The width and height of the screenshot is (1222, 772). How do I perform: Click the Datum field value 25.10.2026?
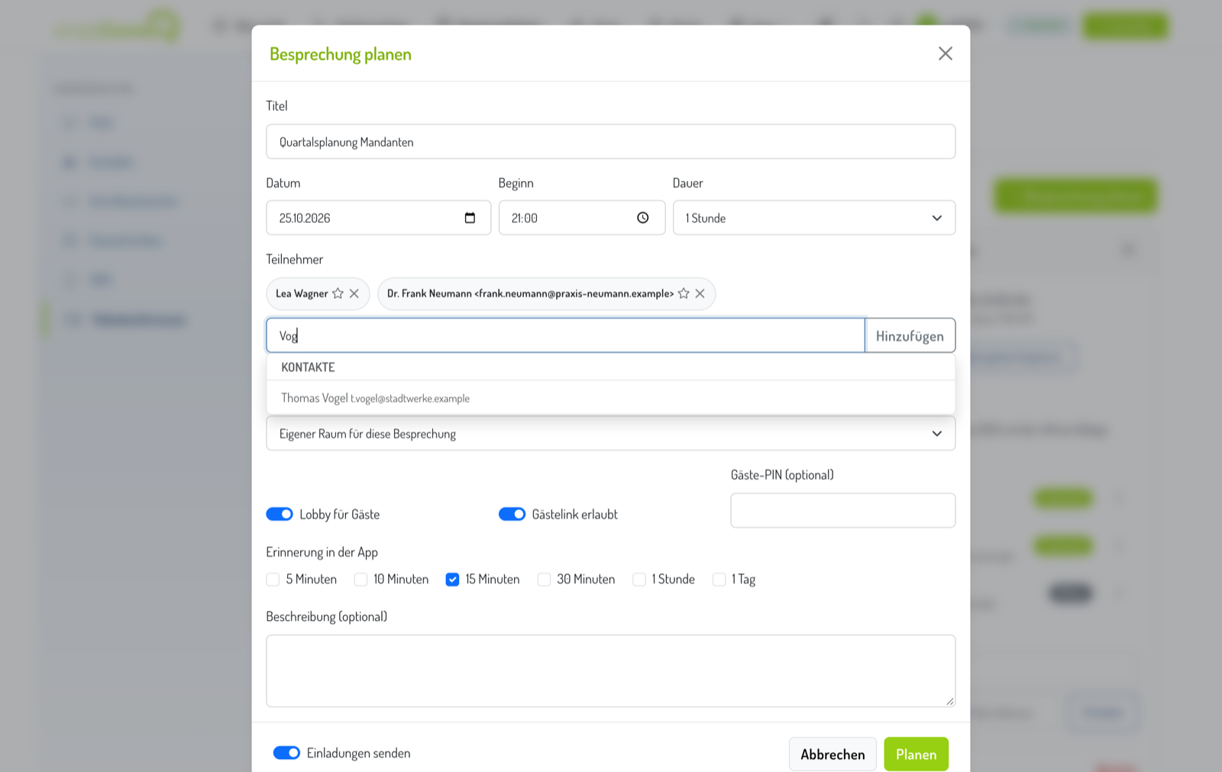[305, 218]
